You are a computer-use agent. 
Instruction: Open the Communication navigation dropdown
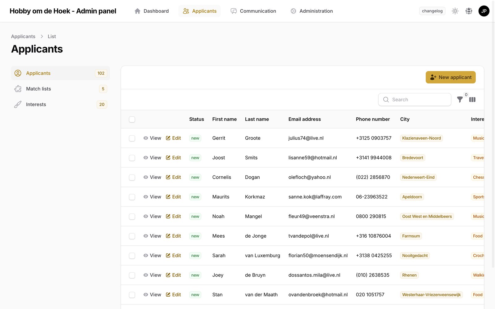(x=253, y=11)
